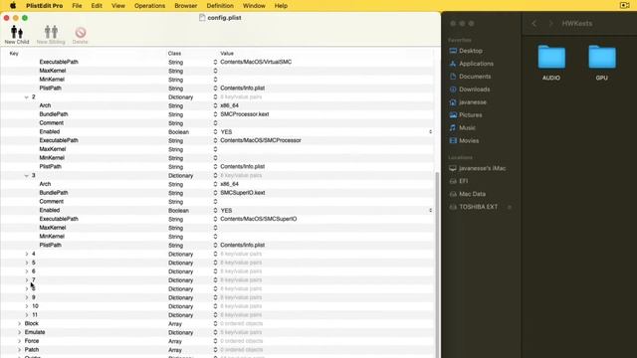Viewport: 637px width, 358px height.
Task: Expand dictionary item 5
Action: (27, 263)
